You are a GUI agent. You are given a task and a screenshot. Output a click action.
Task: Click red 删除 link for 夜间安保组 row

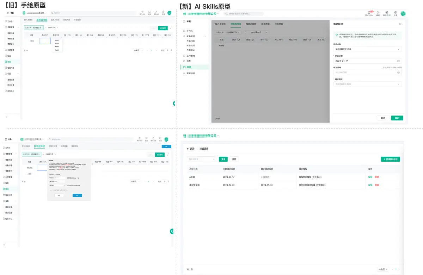pyautogui.click(x=377, y=185)
